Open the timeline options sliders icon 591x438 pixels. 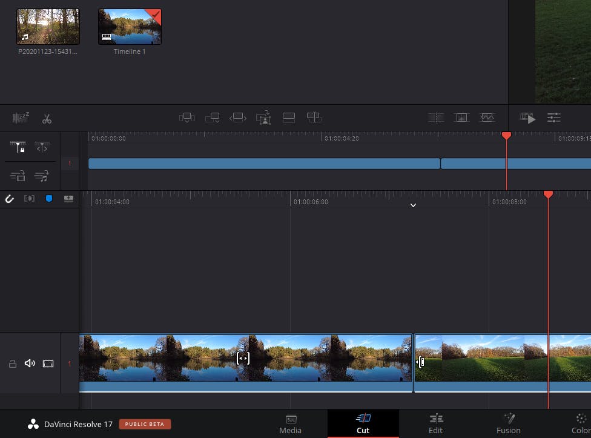pyautogui.click(x=553, y=118)
